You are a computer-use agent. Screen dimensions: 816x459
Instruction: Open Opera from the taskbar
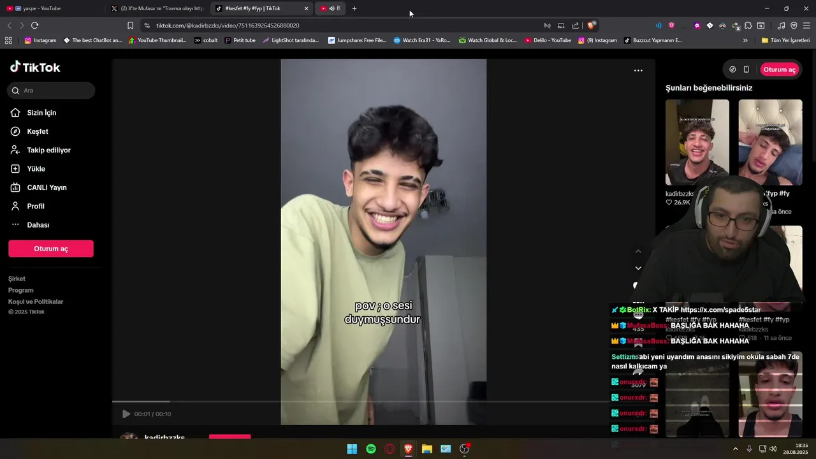(x=390, y=449)
